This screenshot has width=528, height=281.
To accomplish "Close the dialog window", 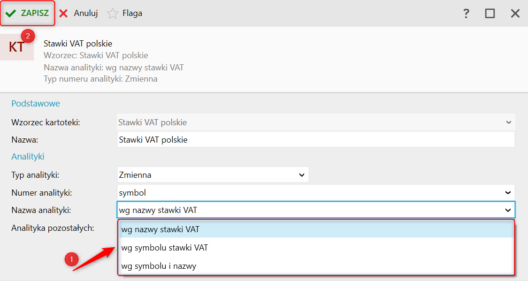I will pyautogui.click(x=515, y=14).
